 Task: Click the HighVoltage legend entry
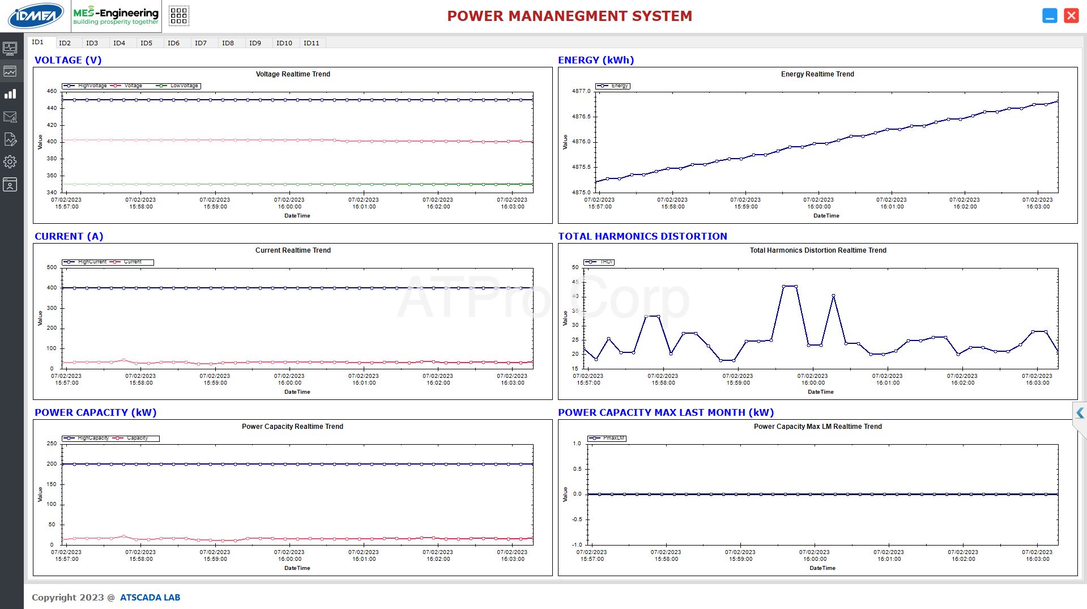click(92, 86)
